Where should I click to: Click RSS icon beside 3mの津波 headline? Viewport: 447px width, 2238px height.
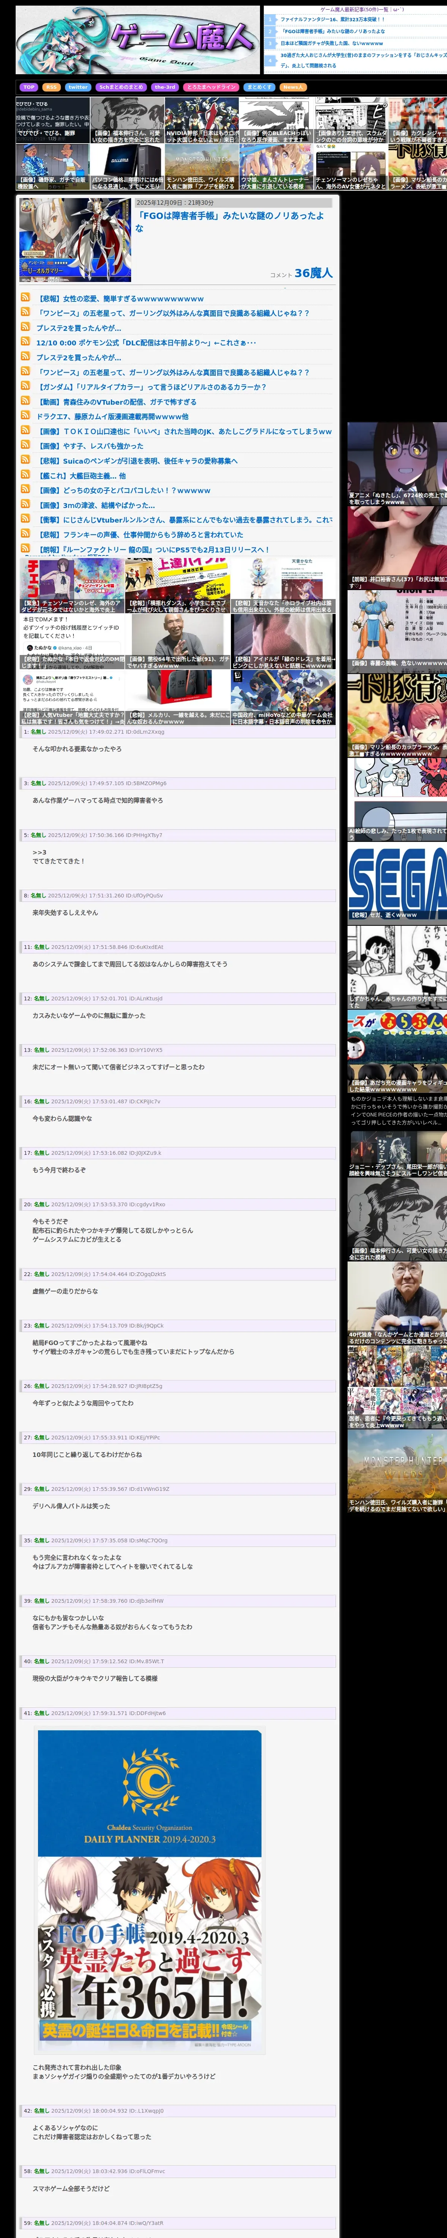26,504
